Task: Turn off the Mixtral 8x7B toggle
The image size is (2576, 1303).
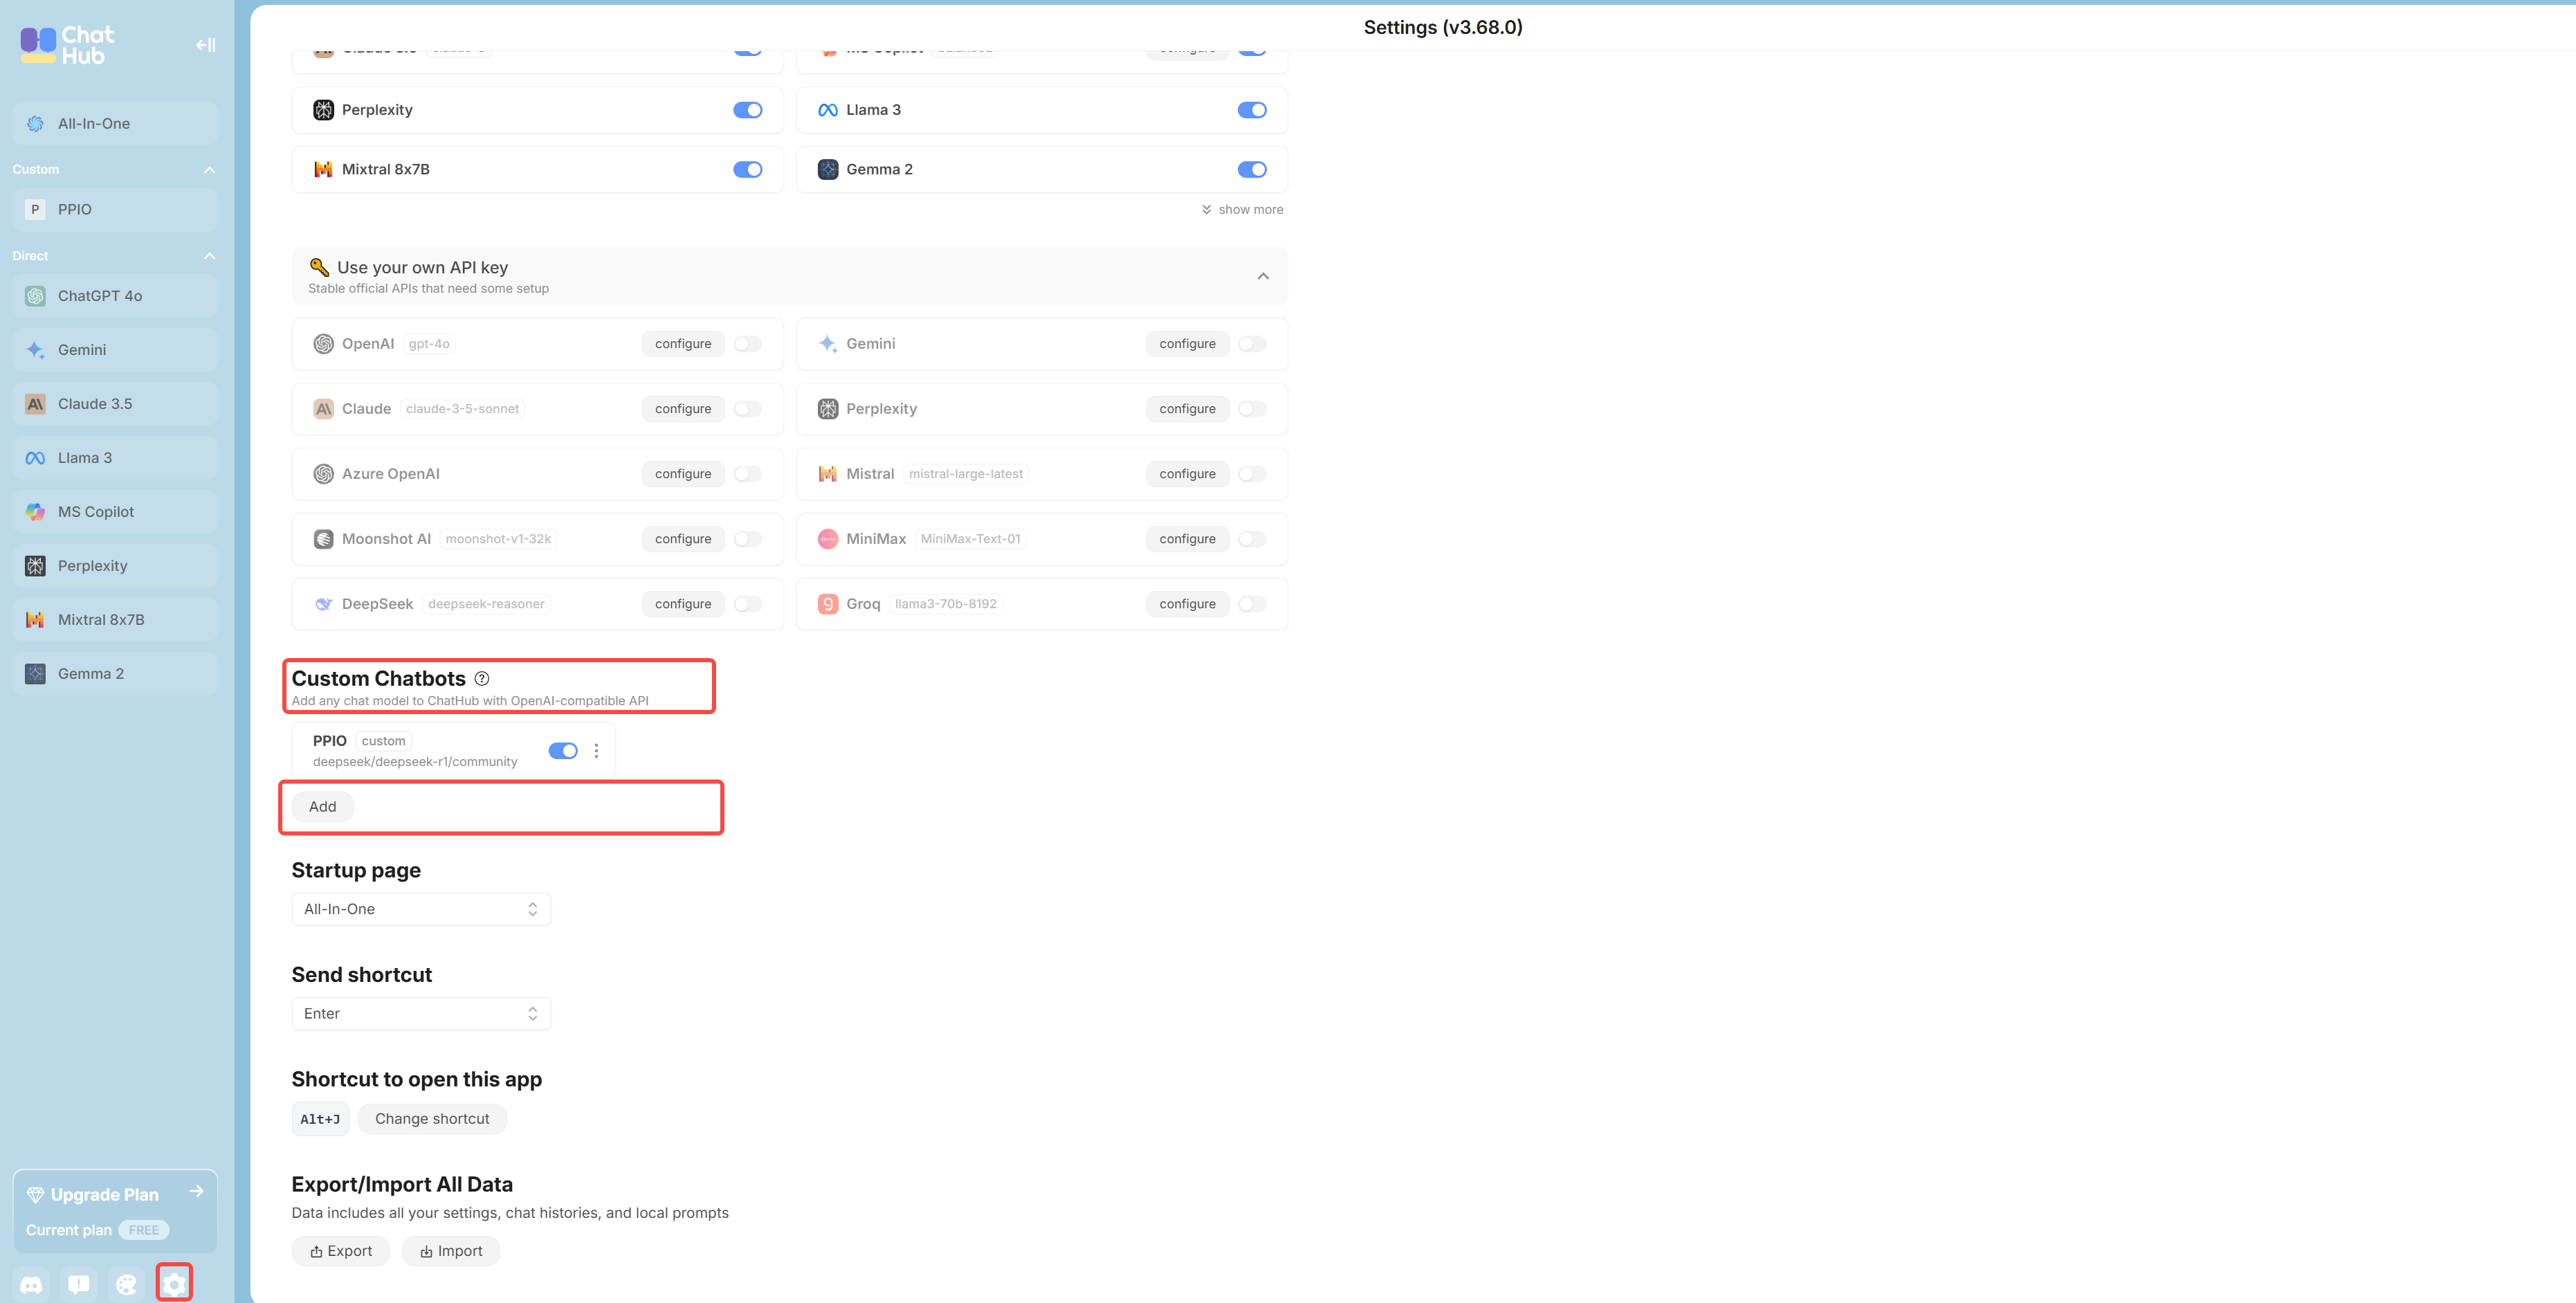Action: pyautogui.click(x=747, y=169)
